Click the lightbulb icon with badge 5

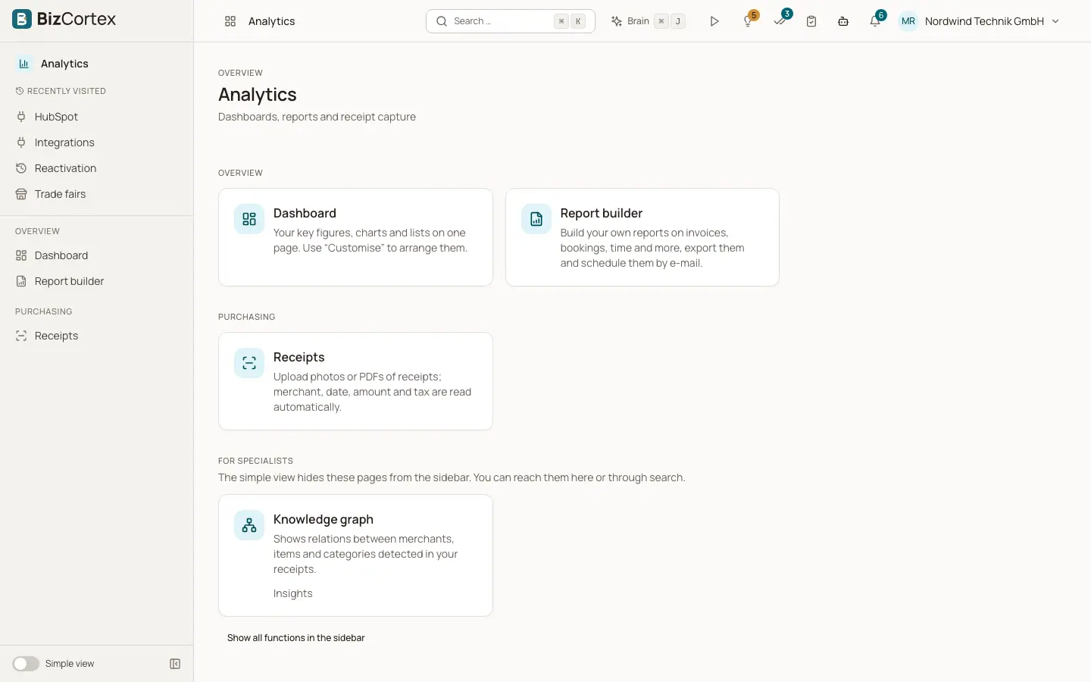(749, 21)
